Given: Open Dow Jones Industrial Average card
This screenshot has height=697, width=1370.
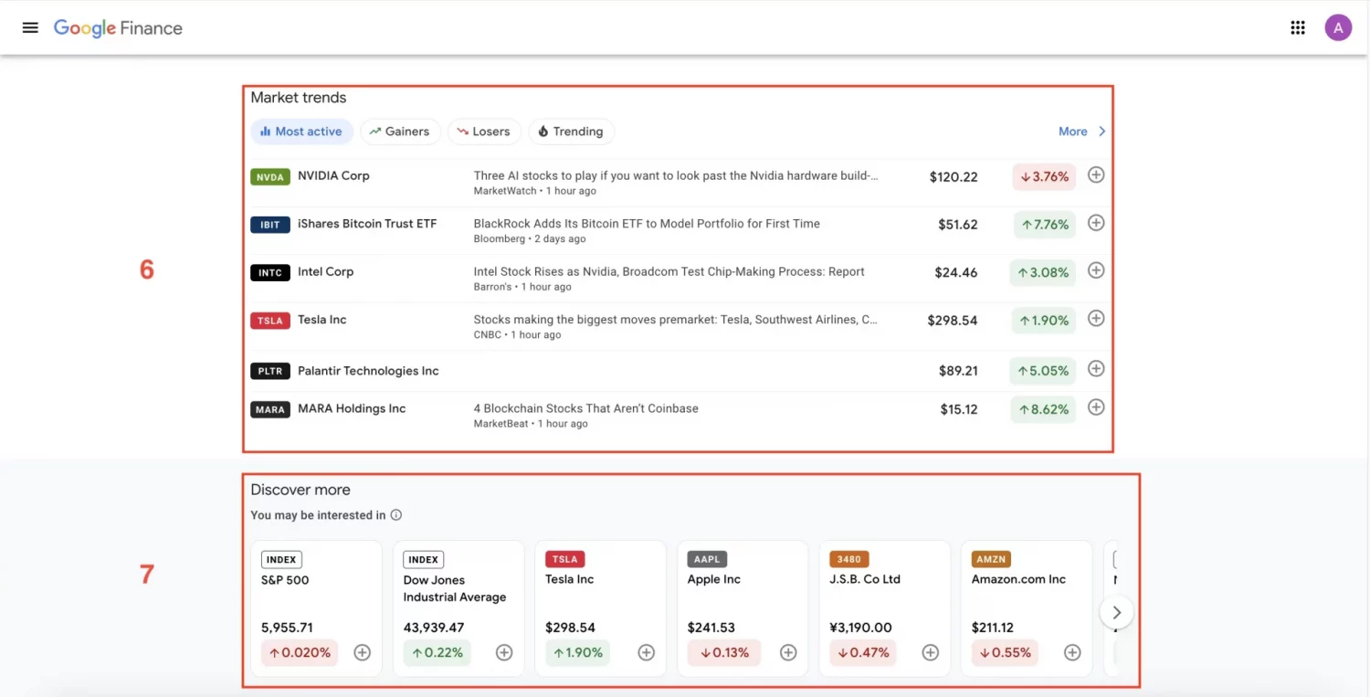Looking at the screenshot, I should pos(458,608).
